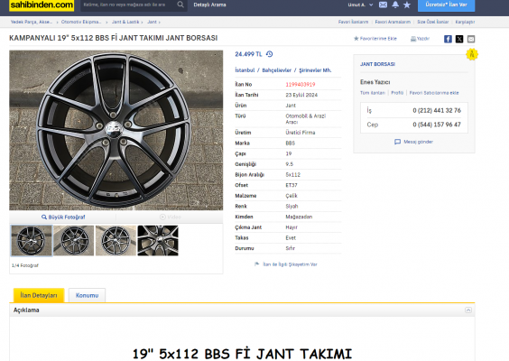Open Favori İlanlarım link
Viewport: 509px width, 361px height.
(x=353, y=22)
